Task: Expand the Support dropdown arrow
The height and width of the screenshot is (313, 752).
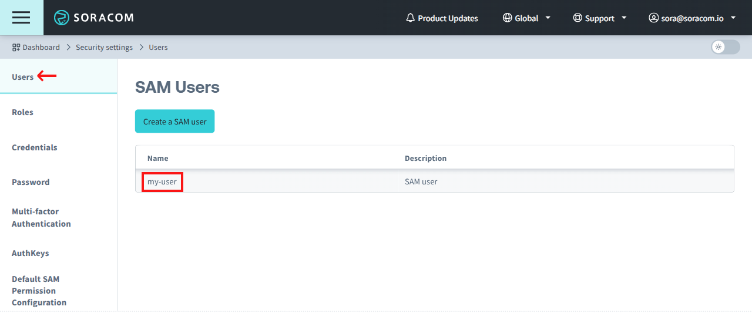Action: 624,18
